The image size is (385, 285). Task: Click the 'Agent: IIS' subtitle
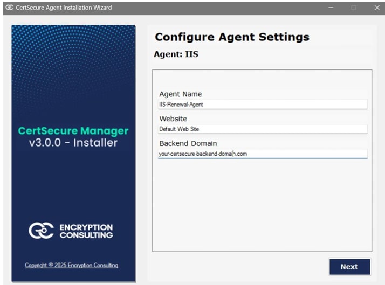click(176, 54)
